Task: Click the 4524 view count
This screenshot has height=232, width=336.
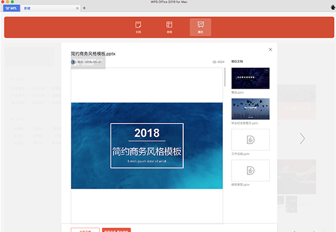Action: click(x=221, y=62)
